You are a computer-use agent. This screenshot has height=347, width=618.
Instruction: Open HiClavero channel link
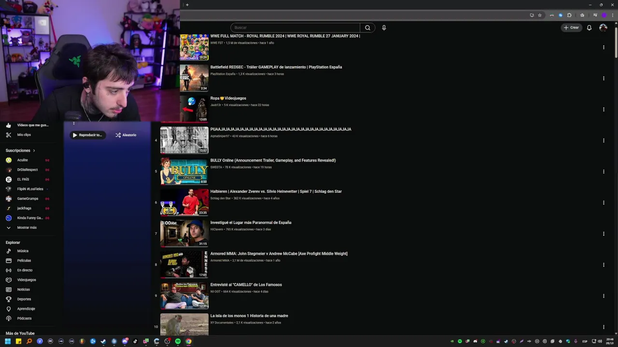point(217,229)
